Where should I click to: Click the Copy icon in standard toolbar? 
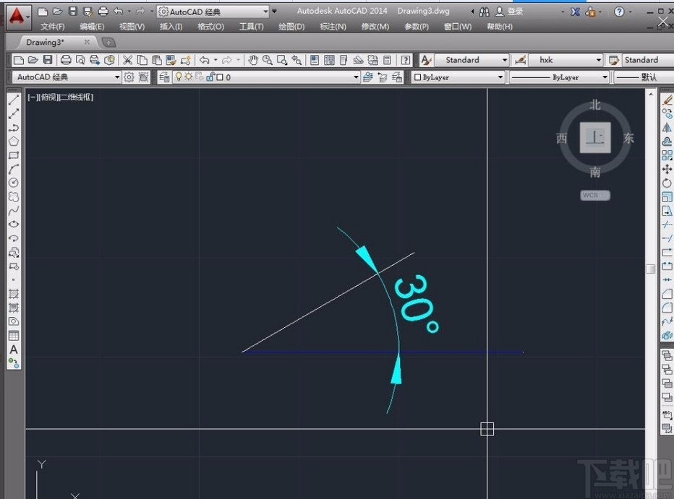[x=142, y=60]
